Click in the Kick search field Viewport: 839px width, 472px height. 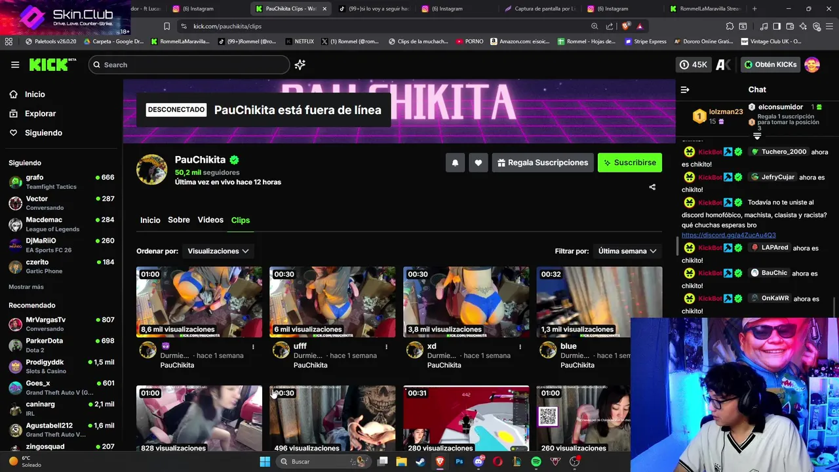pyautogui.click(x=189, y=65)
